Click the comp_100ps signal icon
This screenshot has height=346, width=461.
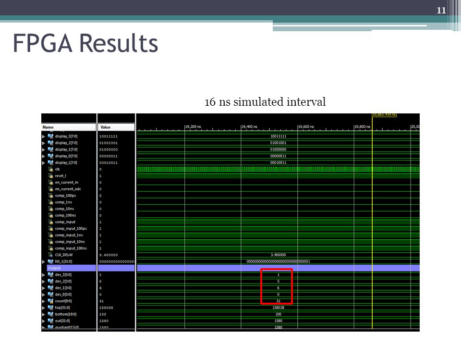coord(50,196)
